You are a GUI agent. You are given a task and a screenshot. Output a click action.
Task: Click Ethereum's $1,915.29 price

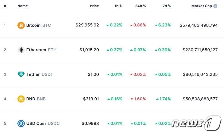click(89, 50)
